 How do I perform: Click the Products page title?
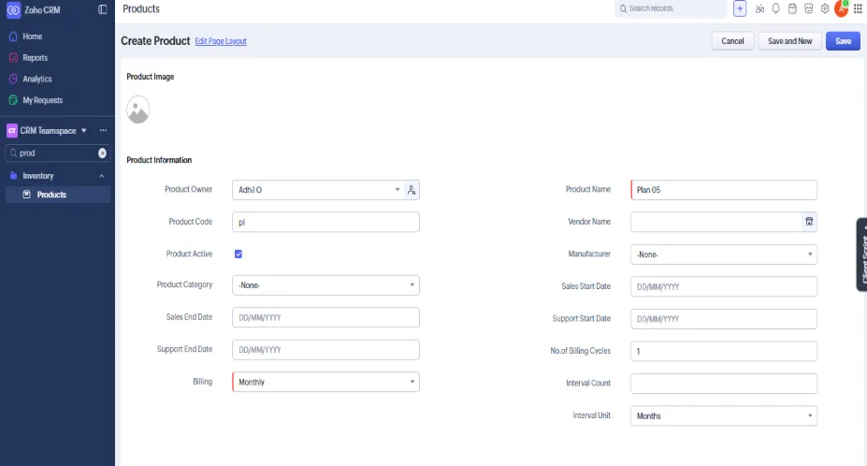(141, 8)
